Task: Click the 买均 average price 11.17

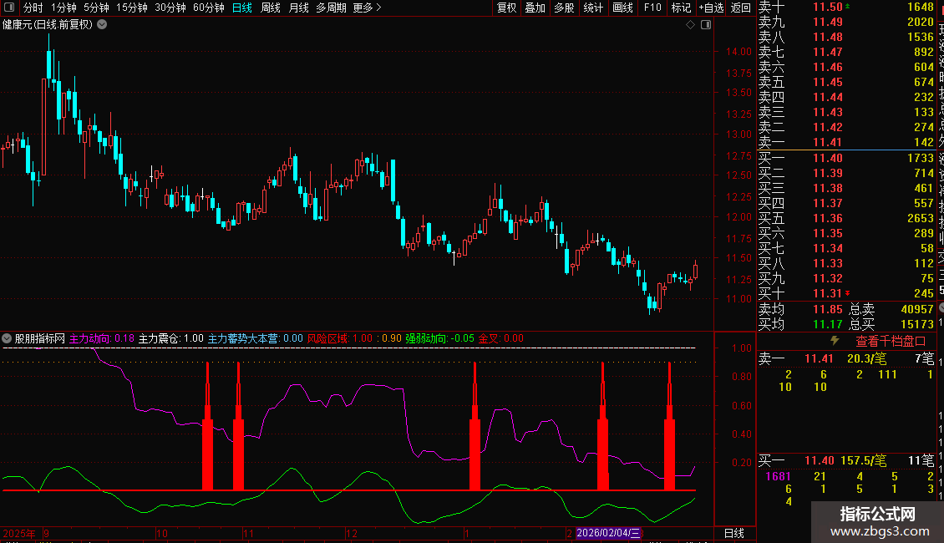Action: [x=827, y=324]
